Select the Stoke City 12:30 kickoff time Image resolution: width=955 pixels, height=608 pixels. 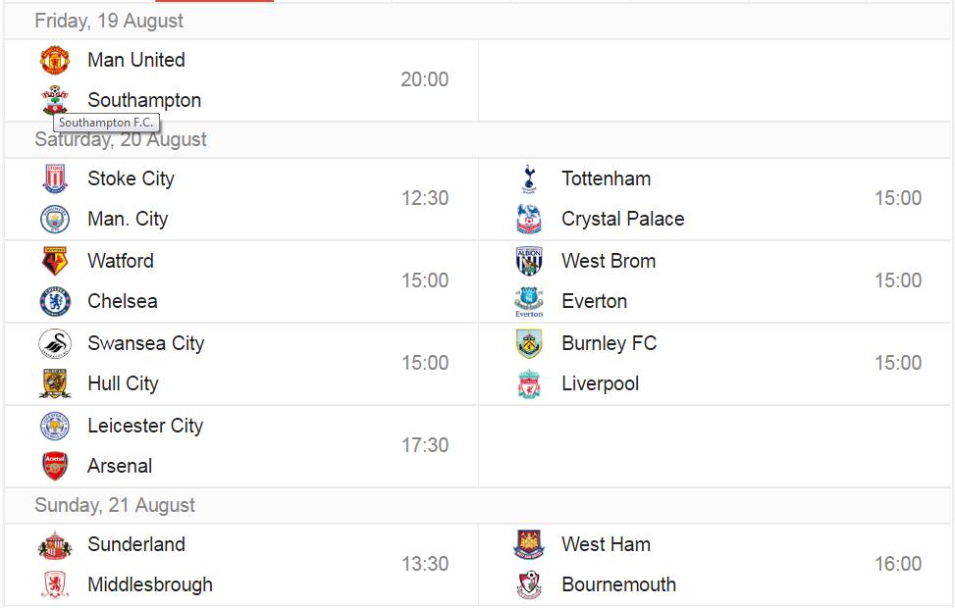tap(425, 198)
